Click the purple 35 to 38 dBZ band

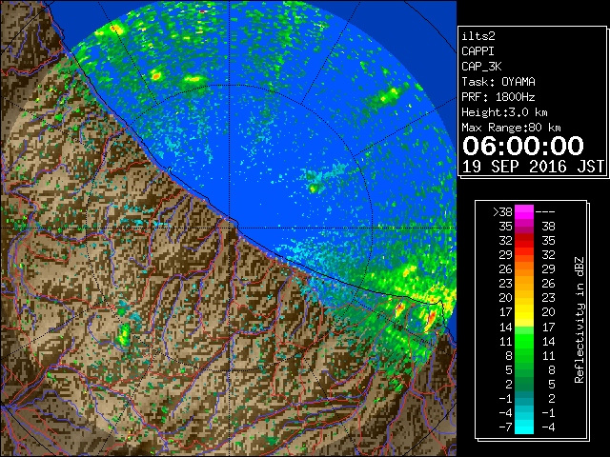pyautogui.click(x=524, y=227)
